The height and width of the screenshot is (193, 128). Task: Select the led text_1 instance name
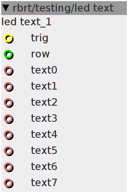(x=26, y=22)
